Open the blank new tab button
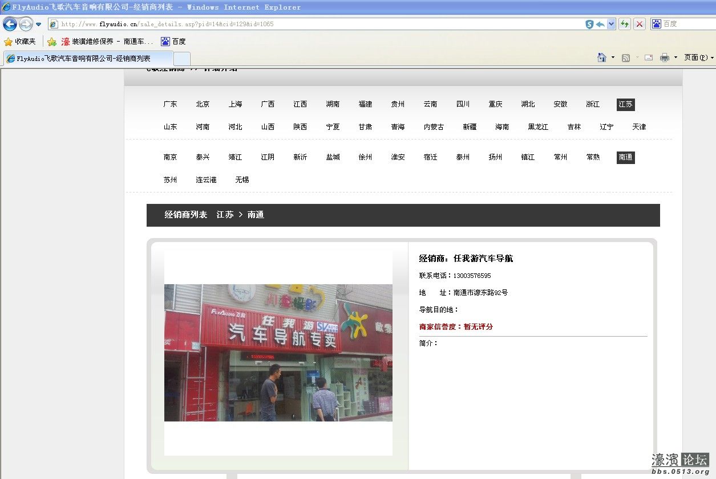This screenshot has height=479, width=716. point(181,59)
